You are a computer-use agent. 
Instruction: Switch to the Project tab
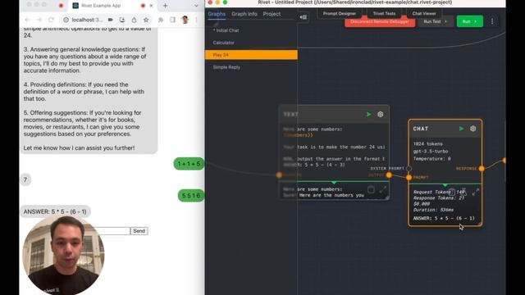click(272, 14)
